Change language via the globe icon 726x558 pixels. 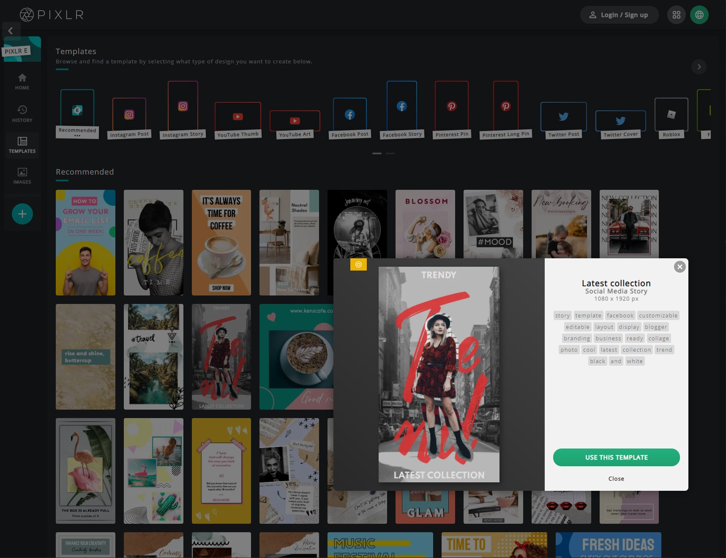pos(699,14)
